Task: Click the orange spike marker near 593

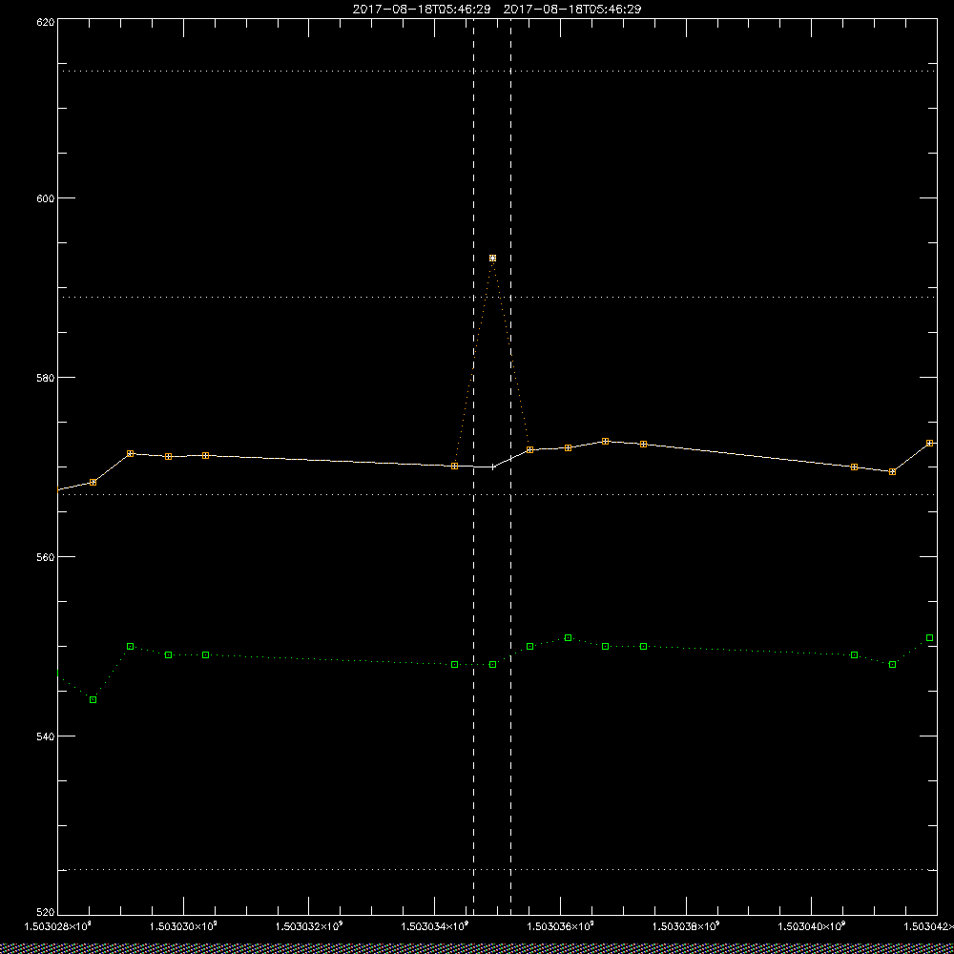Action: pyautogui.click(x=492, y=258)
